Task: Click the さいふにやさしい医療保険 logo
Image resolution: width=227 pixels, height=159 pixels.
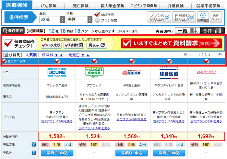Action: click(x=131, y=72)
